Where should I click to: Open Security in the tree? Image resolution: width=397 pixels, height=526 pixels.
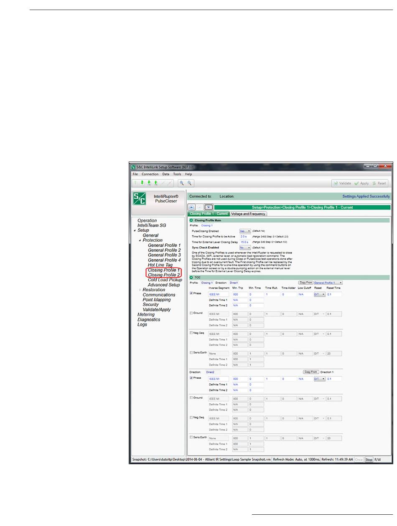pyautogui.click(x=150, y=305)
